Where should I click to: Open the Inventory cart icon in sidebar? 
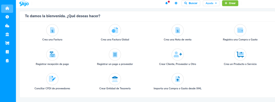pyautogui.click(x=7, y=43)
